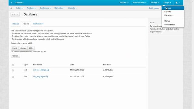Click the back arrow button beside Database
The height and width of the screenshot is (109, 194).
[13, 14]
